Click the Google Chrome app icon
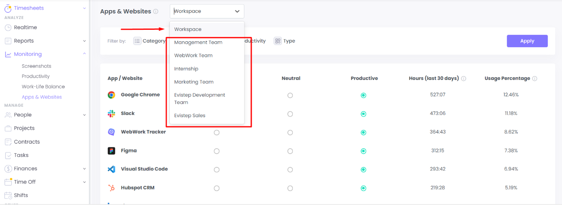The image size is (562, 205). click(x=111, y=95)
